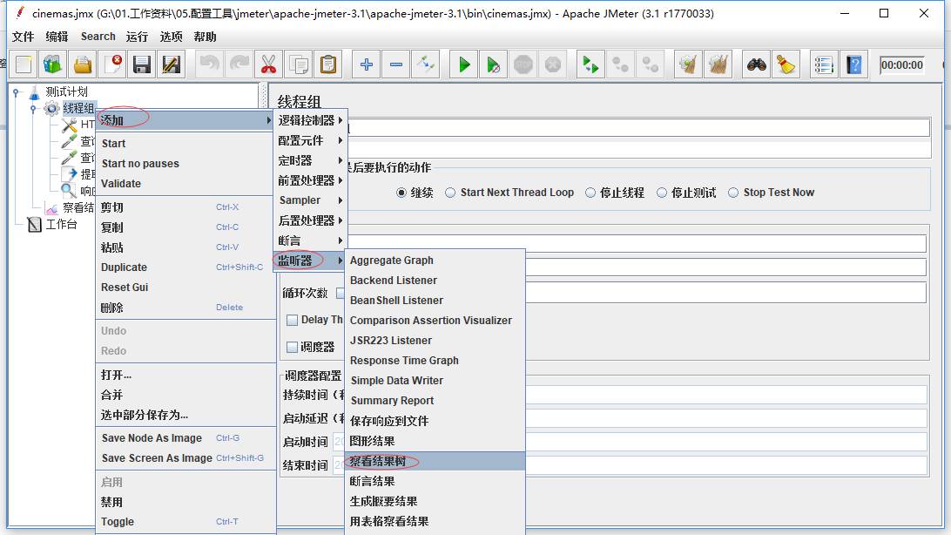Click the Reset Search brush toolbar icon
951x535 pixels.
coord(786,64)
